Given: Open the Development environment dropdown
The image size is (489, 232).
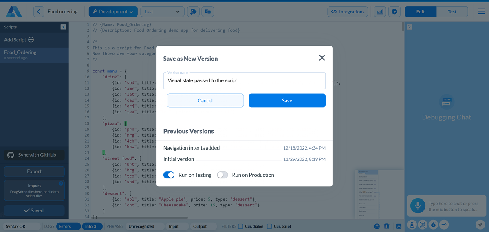Looking at the screenshot, I should pos(113,12).
